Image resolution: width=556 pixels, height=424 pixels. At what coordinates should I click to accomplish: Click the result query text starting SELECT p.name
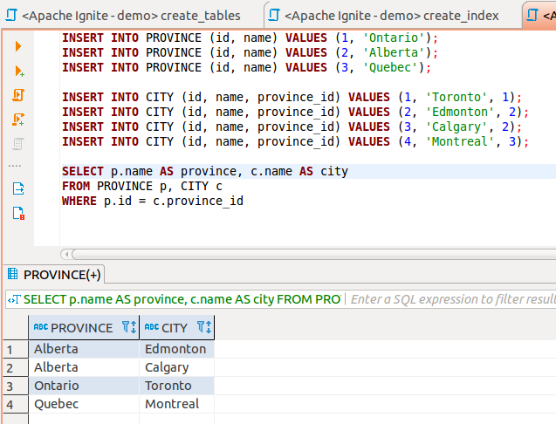[182, 299]
